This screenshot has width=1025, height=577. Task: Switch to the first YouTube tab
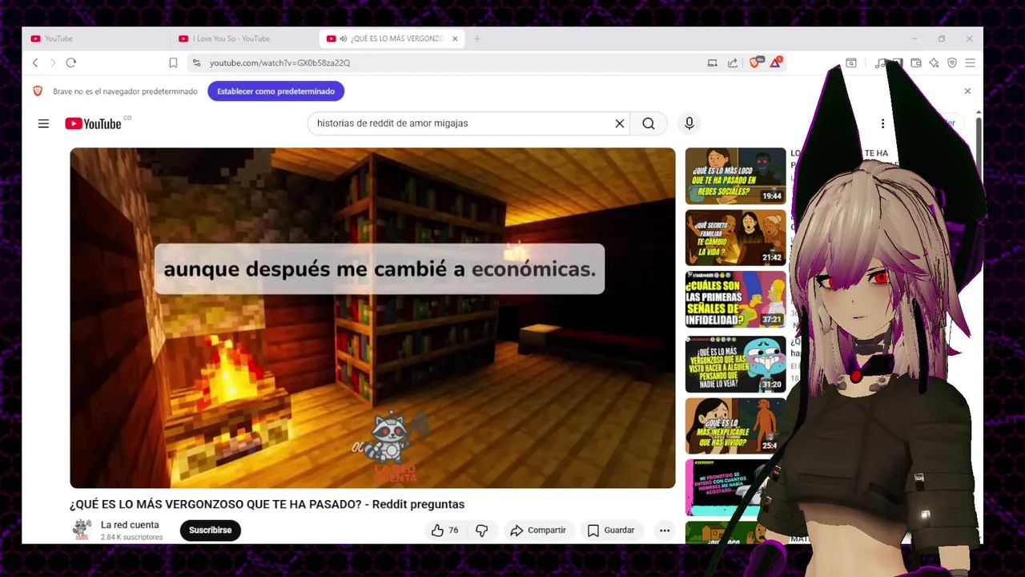[96, 38]
